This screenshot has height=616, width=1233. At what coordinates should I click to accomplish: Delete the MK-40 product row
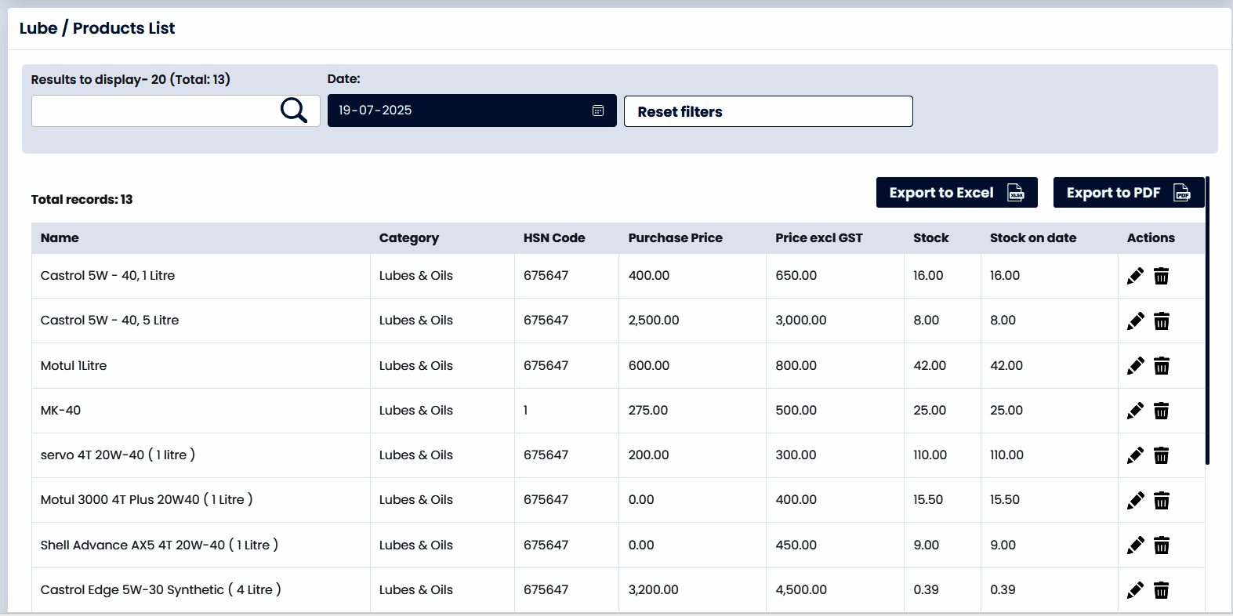pos(1162,411)
